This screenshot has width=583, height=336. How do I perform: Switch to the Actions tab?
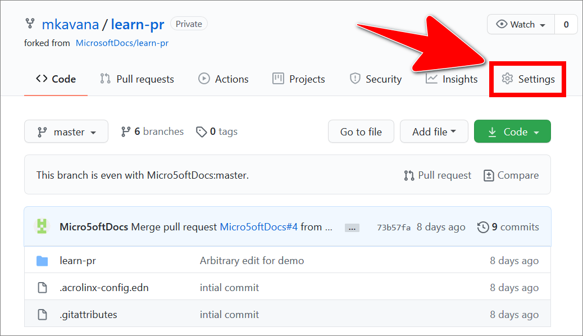(x=223, y=79)
